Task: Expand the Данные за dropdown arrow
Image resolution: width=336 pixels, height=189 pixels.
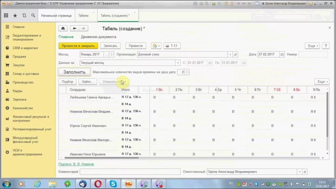Action: click(x=178, y=63)
